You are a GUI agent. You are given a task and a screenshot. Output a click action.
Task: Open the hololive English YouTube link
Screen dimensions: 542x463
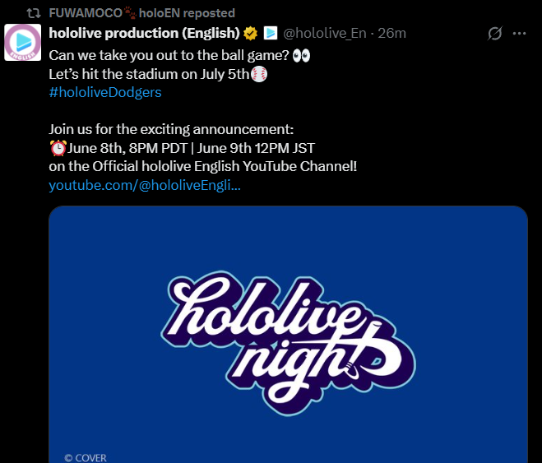[x=145, y=185]
